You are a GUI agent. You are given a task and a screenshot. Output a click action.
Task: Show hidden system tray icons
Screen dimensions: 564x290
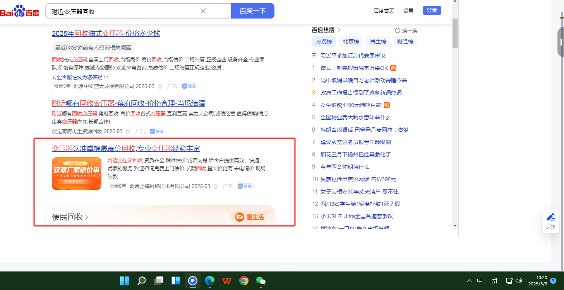pos(469,281)
